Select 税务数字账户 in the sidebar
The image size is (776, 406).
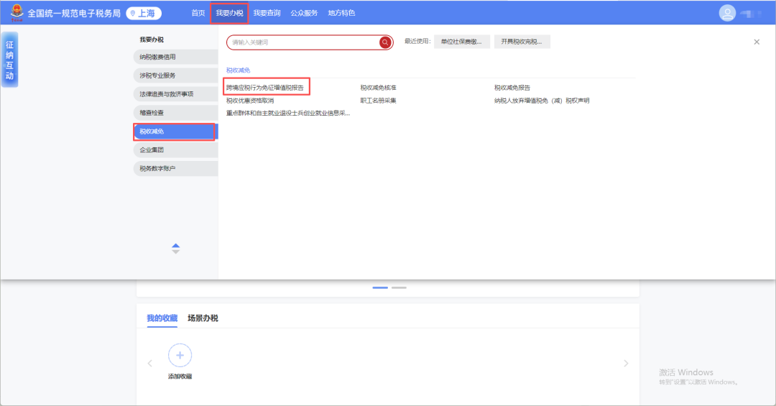point(176,168)
